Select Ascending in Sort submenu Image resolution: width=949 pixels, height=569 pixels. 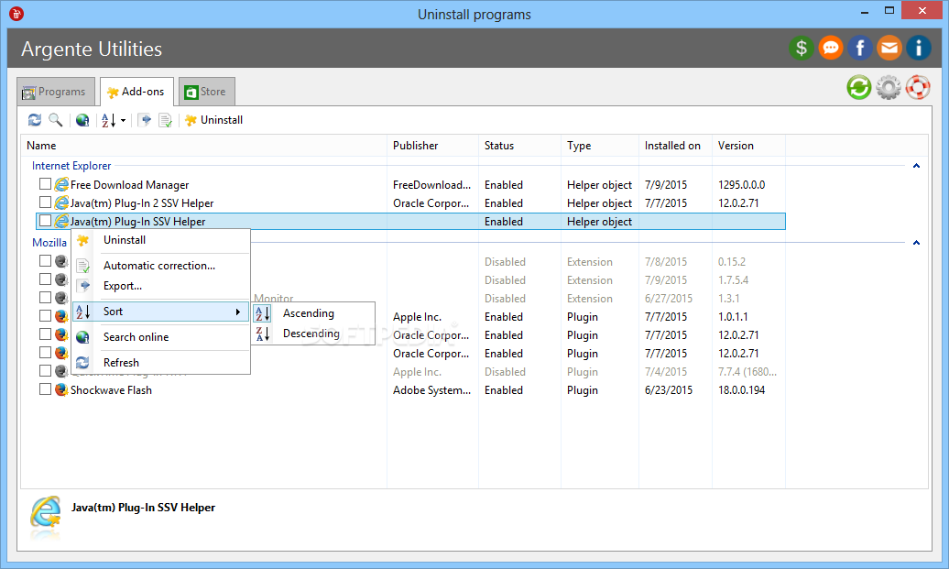313,313
